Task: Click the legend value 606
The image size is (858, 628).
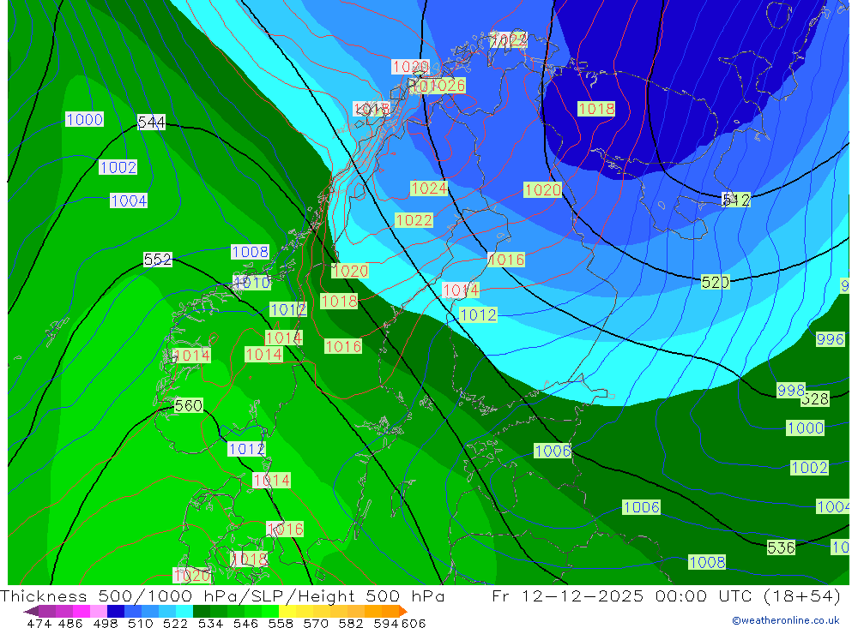Action: [414, 624]
